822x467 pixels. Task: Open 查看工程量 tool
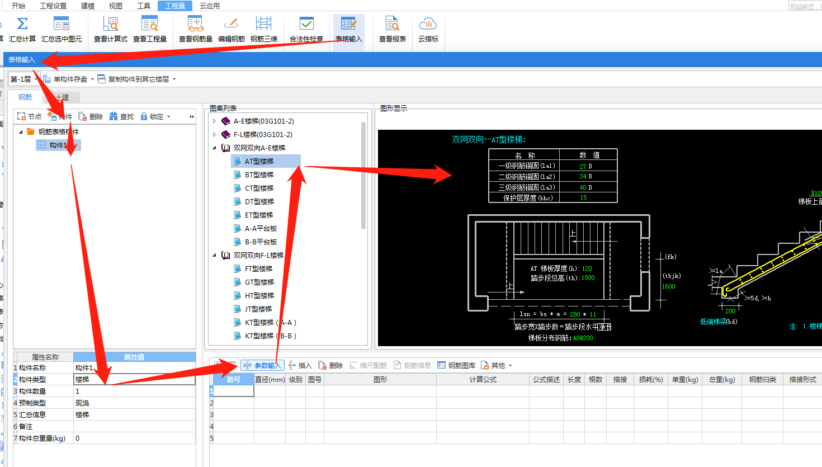(x=150, y=30)
